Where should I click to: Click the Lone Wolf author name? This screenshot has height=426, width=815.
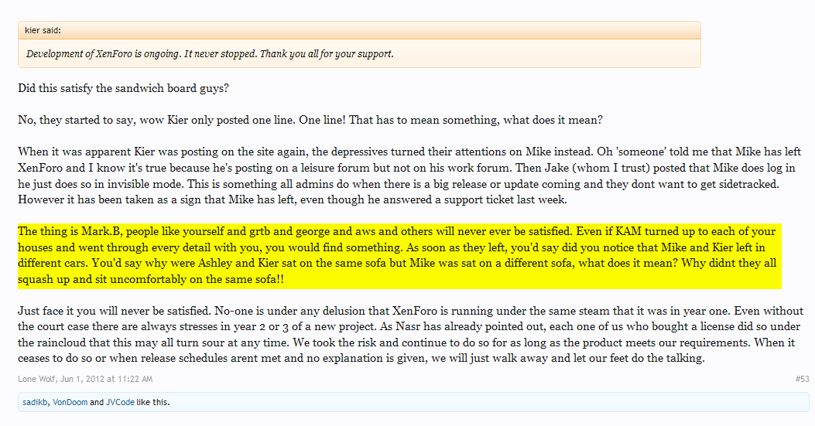pos(36,380)
